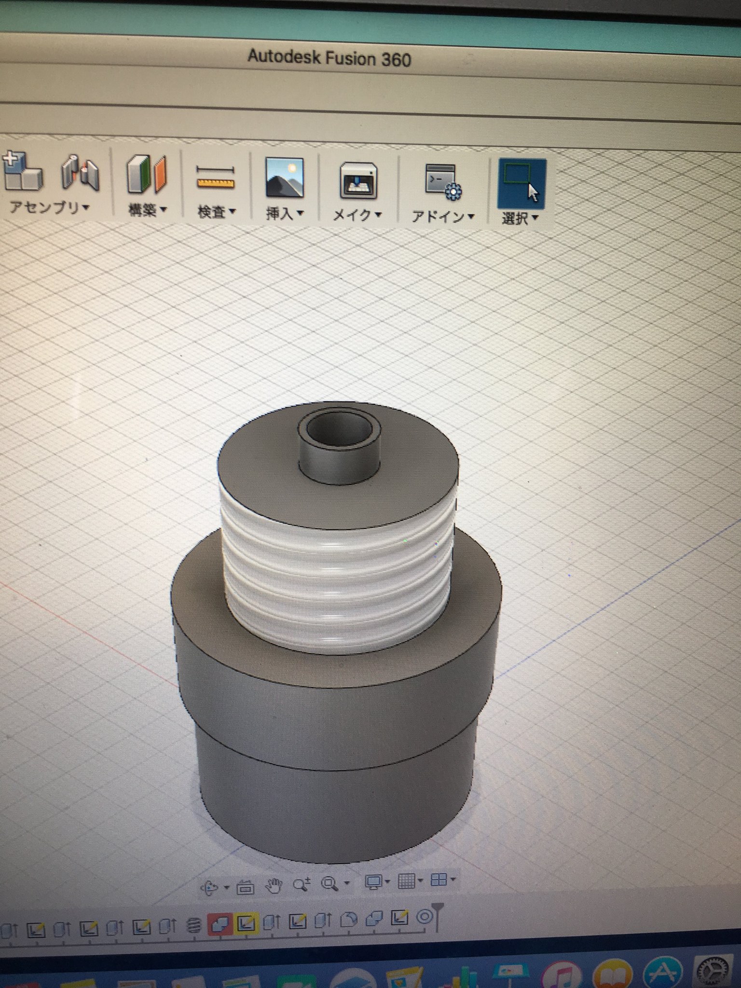741x988 pixels.
Task: Click the Insert (挿入) mountain image icon
Action: (285, 178)
